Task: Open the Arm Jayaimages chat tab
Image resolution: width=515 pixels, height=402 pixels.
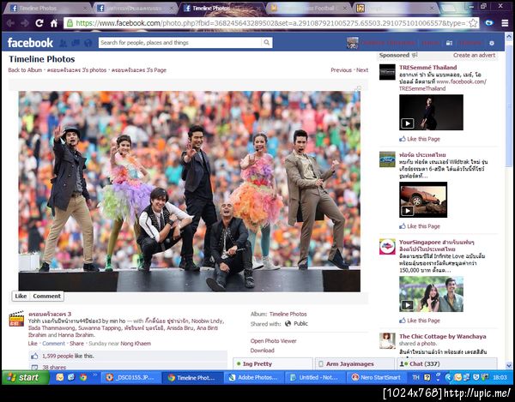Action: pyautogui.click(x=354, y=364)
